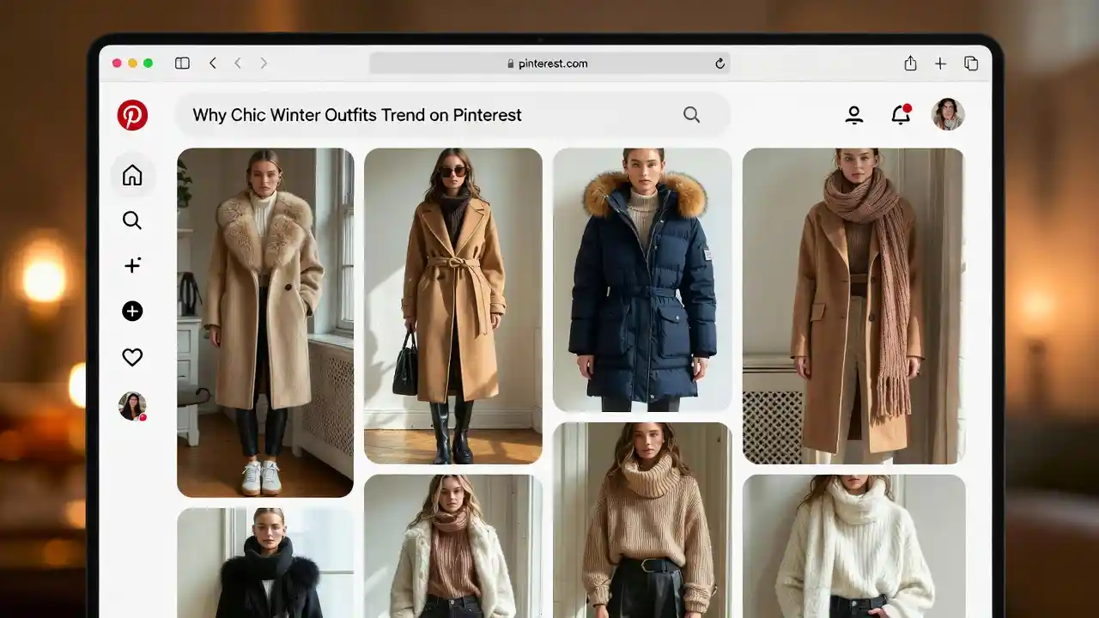
Task: Open a new tab with the plus button
Action: pyautogui.click(x=940, y=63)
